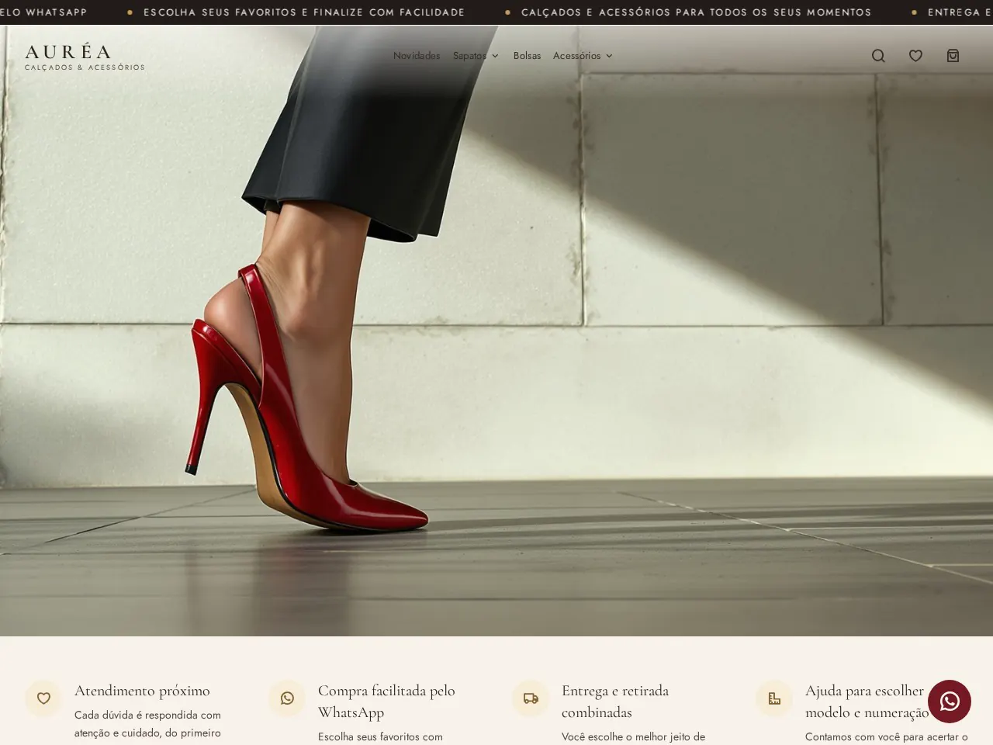Click the truck icon beside Entrega e retirada

(x=531, y=698)
